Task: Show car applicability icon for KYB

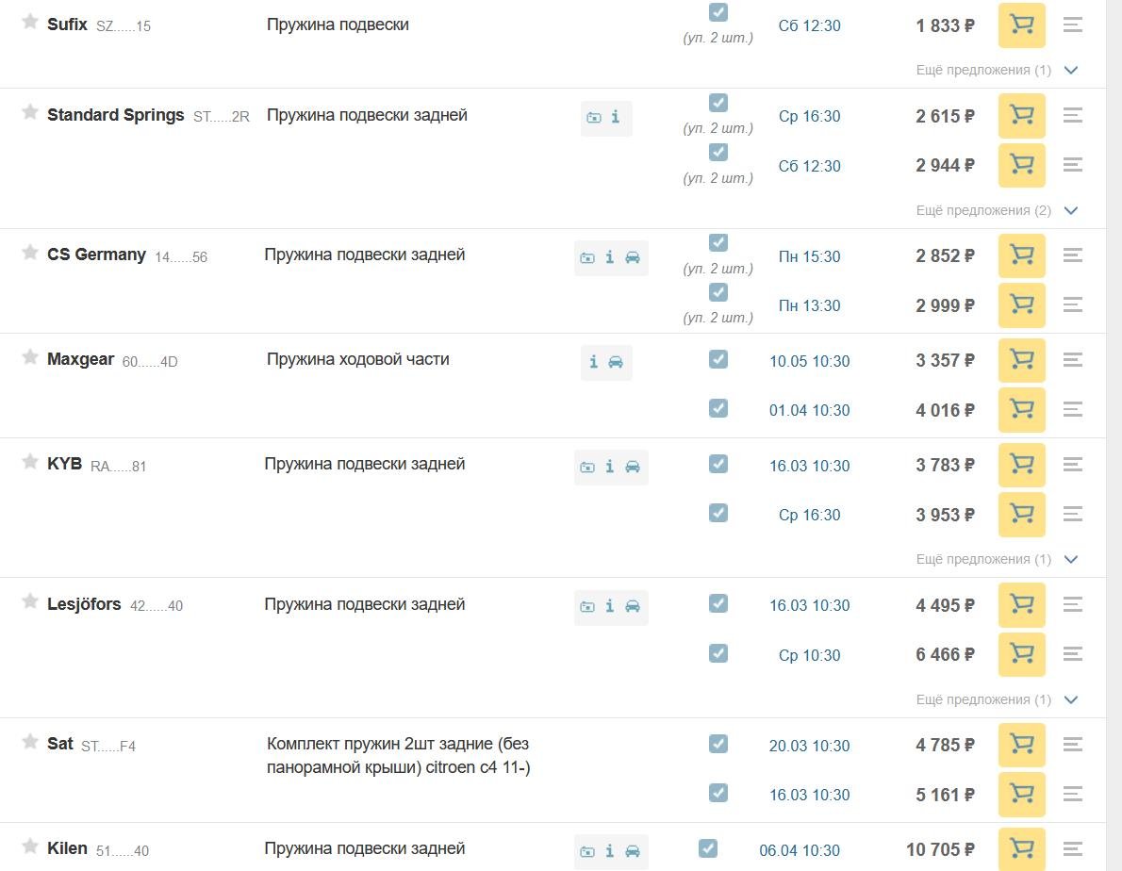Action: click(633, 467)
